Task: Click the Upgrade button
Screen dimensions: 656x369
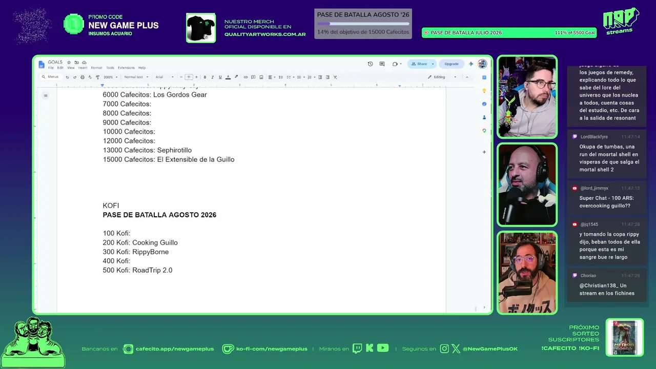Action: click(452, 64)
